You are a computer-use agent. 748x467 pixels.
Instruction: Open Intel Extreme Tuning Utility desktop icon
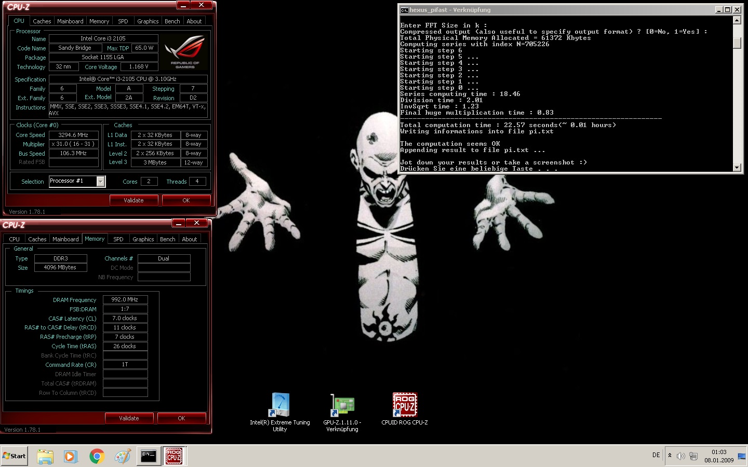click(x=280, y=412)
